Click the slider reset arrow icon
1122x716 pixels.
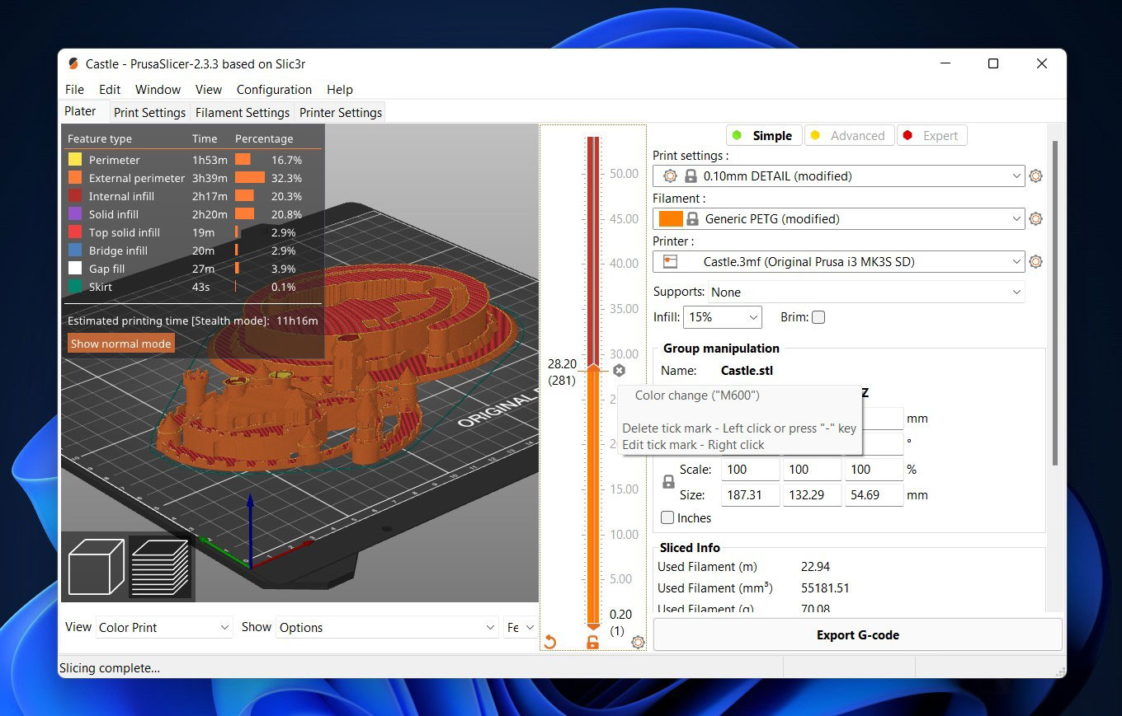point(550,642)
